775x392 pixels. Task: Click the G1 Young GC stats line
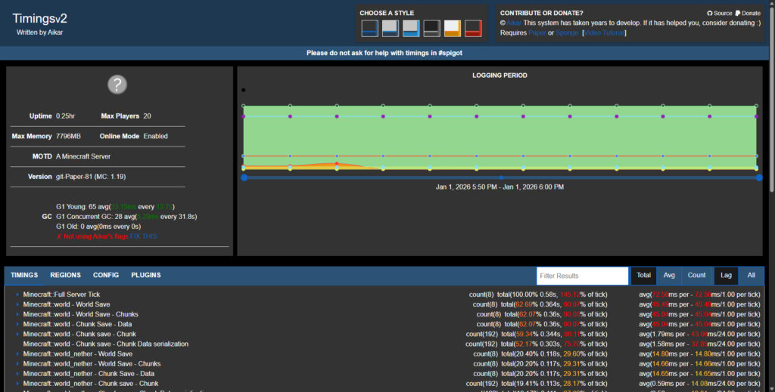(115, 207)
